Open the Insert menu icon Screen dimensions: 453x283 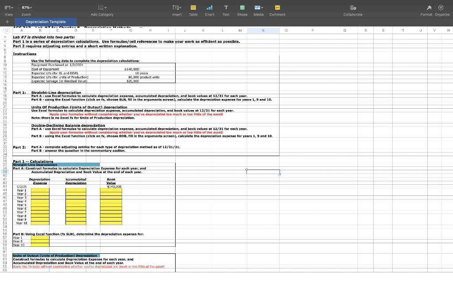point(177,8)
